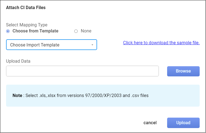The width and height of the screenshot is (206, 133).
Task: Click the 'Attach CI Data Files' dialog title
Action: coord(26,8)
